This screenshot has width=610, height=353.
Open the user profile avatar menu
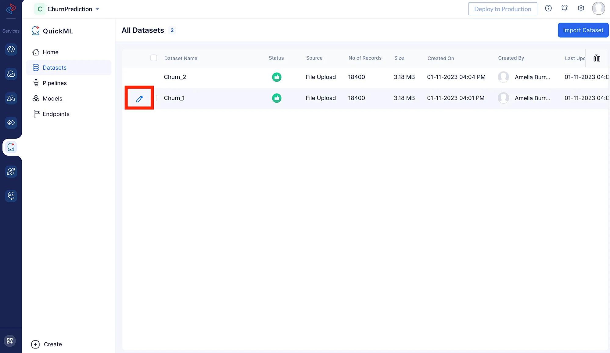[598, 9]
